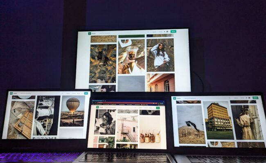
Task: Click the green Upload button on the top monitor
Action: 173,31
